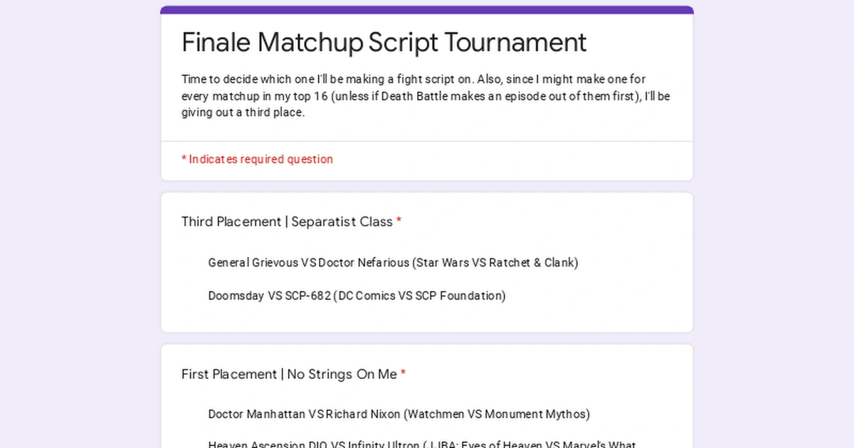Select the "Doomsday VS SCP-682" answer option
Viewport: 854px width, 448px height.
pyautogui.click(x=356, y=296)
